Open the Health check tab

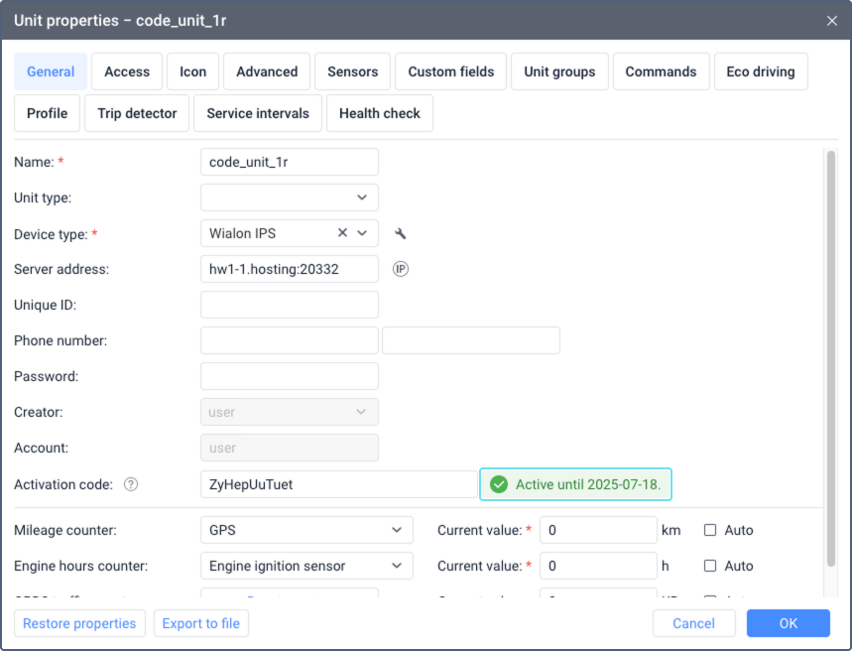click(380, 113)
